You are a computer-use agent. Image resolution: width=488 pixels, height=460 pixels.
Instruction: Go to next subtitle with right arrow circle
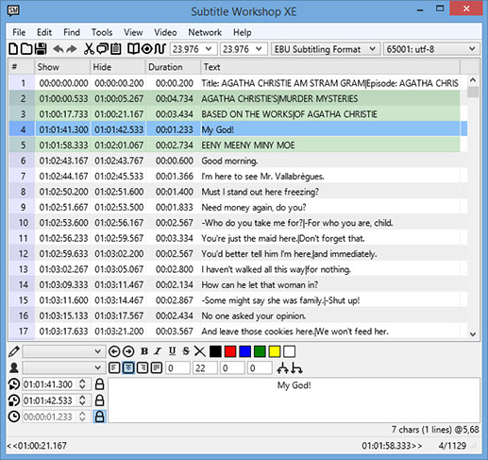[x=128, y=351]
